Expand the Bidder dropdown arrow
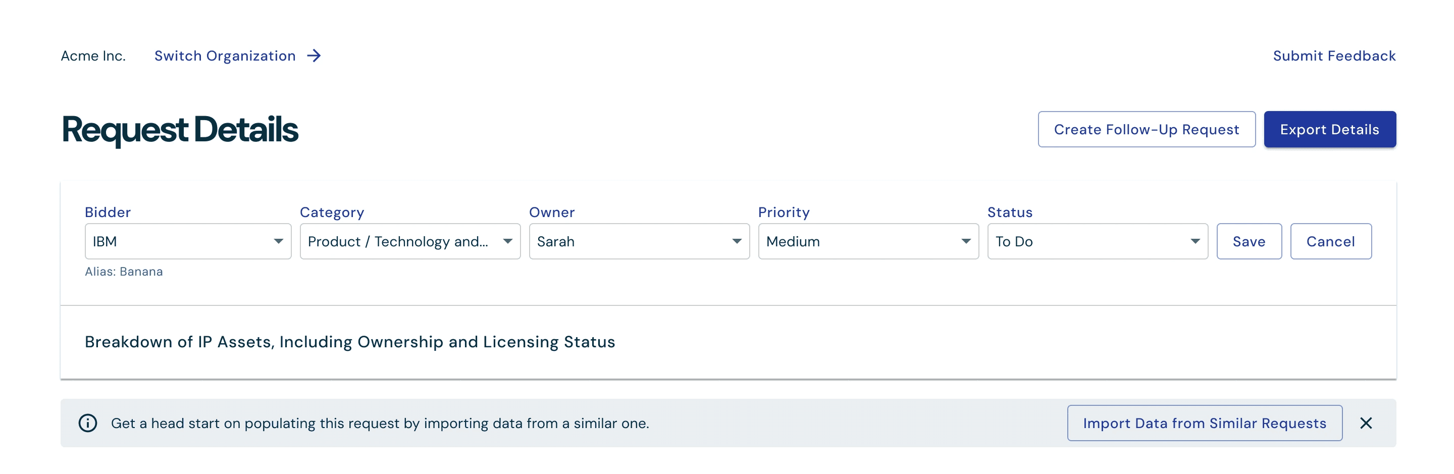 pyautogui.click(x=278, y=241)
